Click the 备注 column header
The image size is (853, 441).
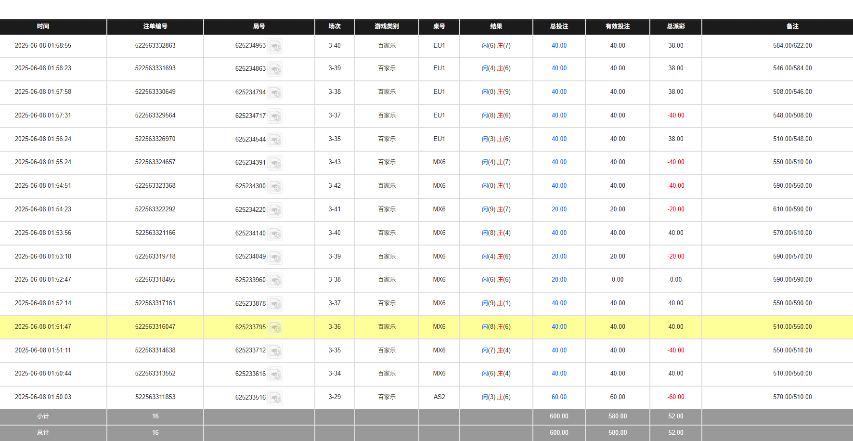792,27
